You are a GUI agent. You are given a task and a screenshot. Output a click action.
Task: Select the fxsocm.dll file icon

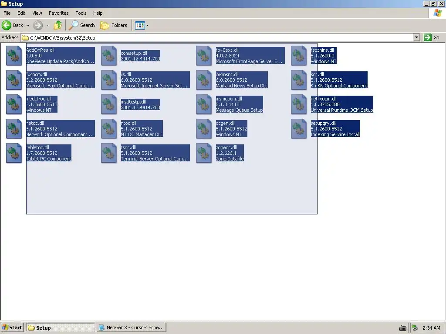pos(14,80)
